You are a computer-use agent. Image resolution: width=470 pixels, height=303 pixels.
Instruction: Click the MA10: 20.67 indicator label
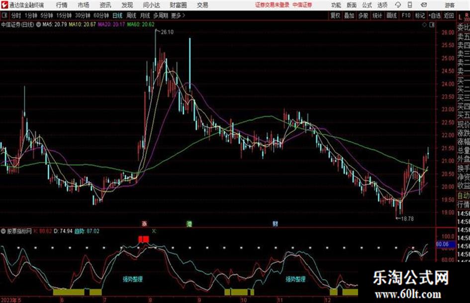tap(82, 24)
